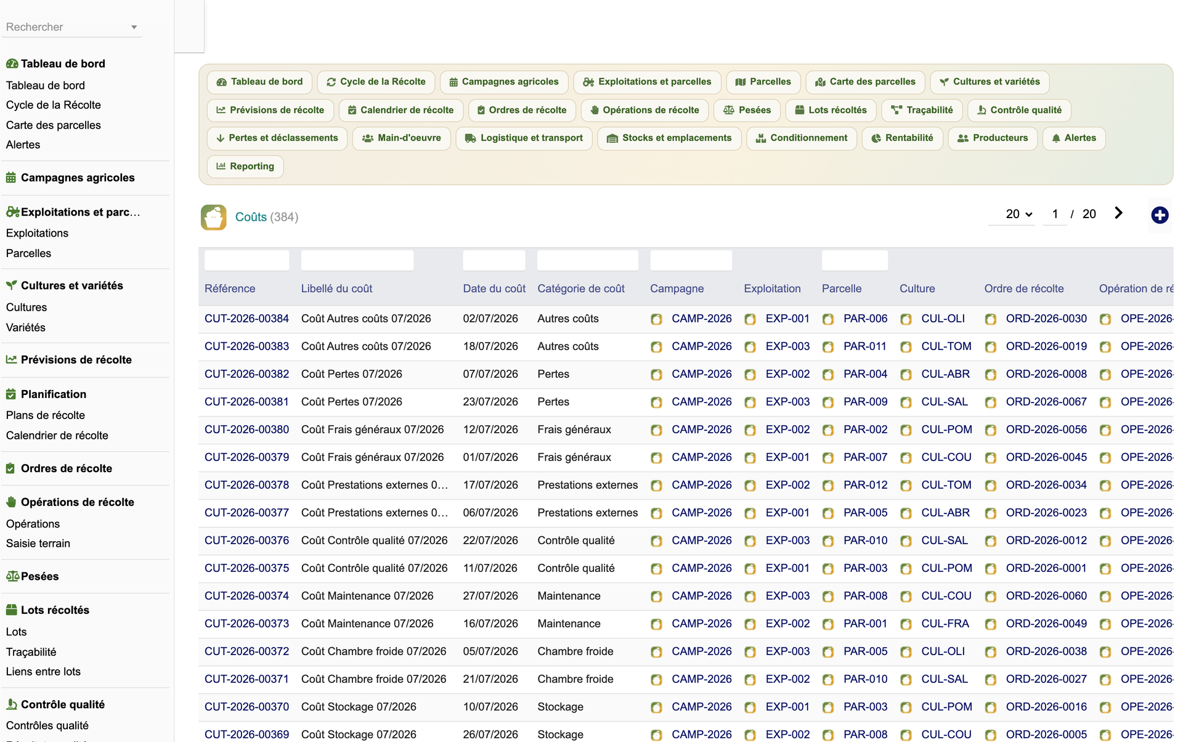1199x742 pixels.
Task: Open the CUL-FRA culture link
Action: click(945, 624)
